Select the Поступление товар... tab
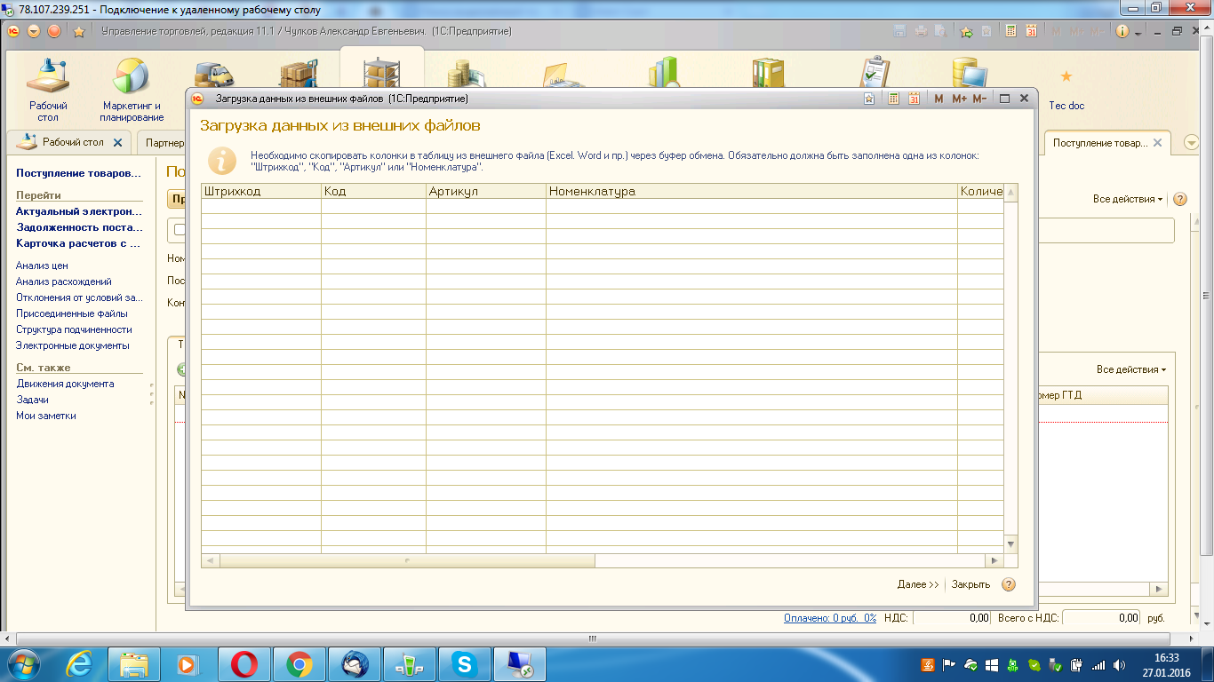Screen dimensions: 1214x682 [x=1099, y=142]
